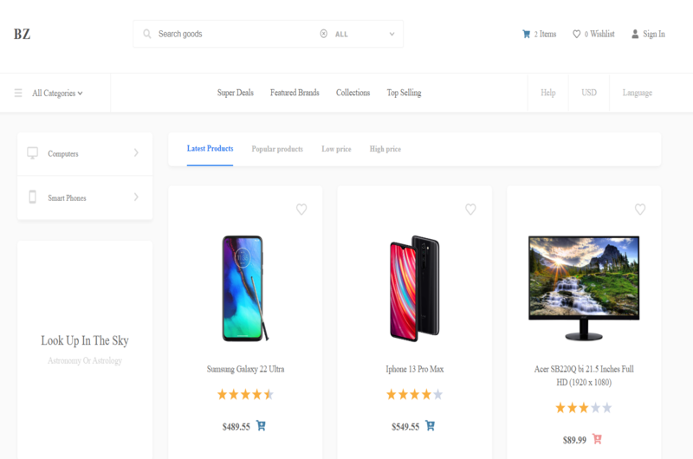Screen dimensions: 693x459
Task: Click the wishlist heart icon in header
Action: point(577,35)
